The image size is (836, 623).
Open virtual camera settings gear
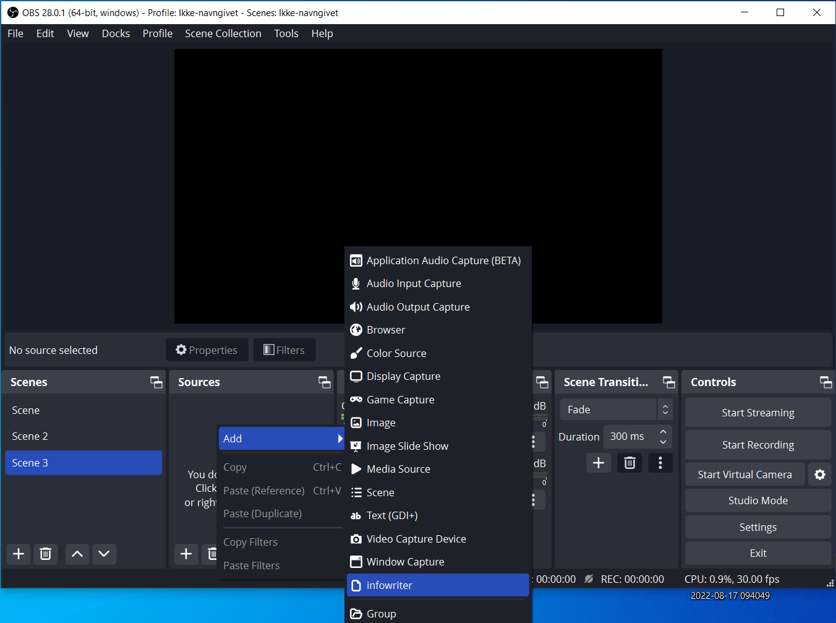pyautogui.click(x=820, y=475)
